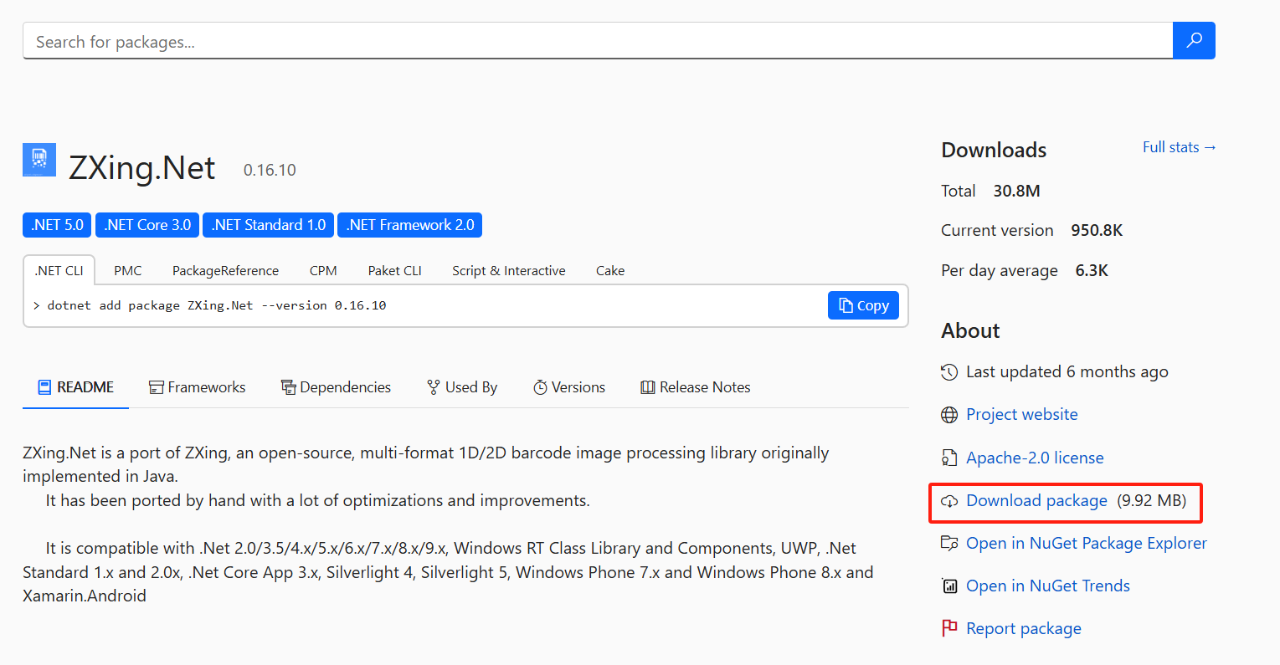Click the Last updated 6 months ago text

click(x=1067, y=371)
